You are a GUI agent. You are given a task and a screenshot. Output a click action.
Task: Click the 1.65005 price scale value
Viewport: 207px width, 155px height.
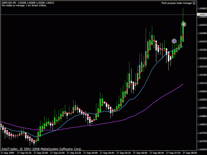pos(202,100)
